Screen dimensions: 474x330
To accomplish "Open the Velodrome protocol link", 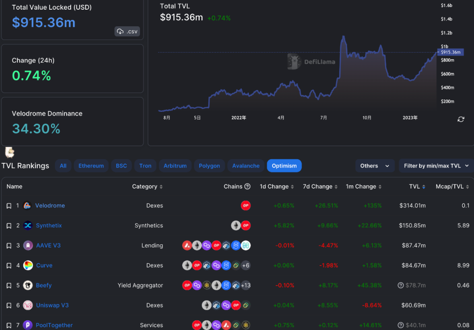I will click(x=50, y=205).
